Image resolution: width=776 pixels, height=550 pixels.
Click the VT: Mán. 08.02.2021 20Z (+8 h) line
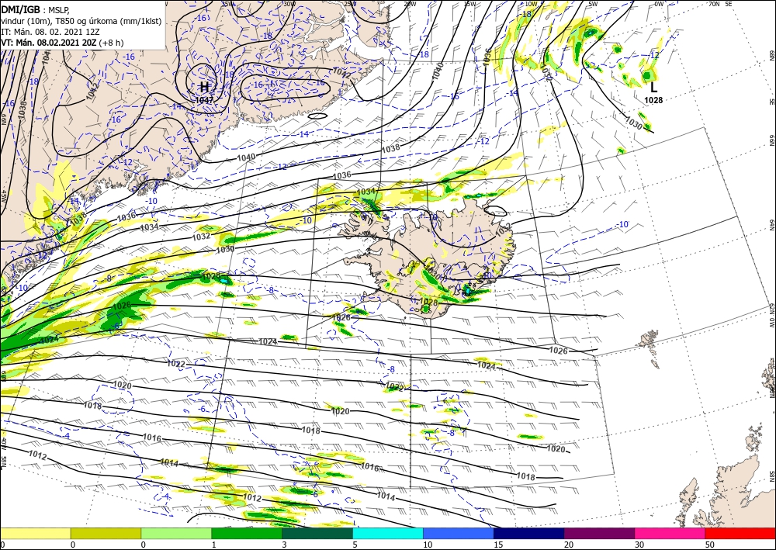(x=62, y=43)
